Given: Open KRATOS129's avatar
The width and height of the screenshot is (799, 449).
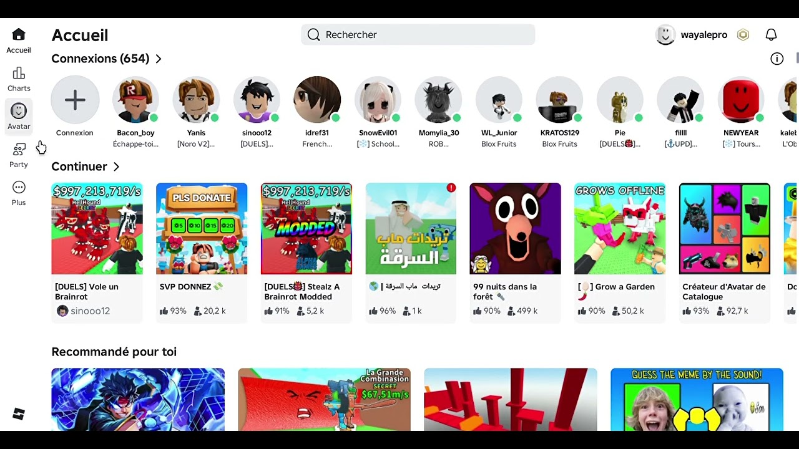Looking at the screenshot, I should pyautogui.click(x=559, y=100).
